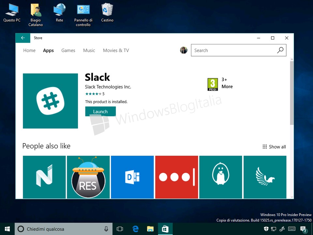Switch to the Movies & TV tab
313x235 pixels.
pos(116,50)
